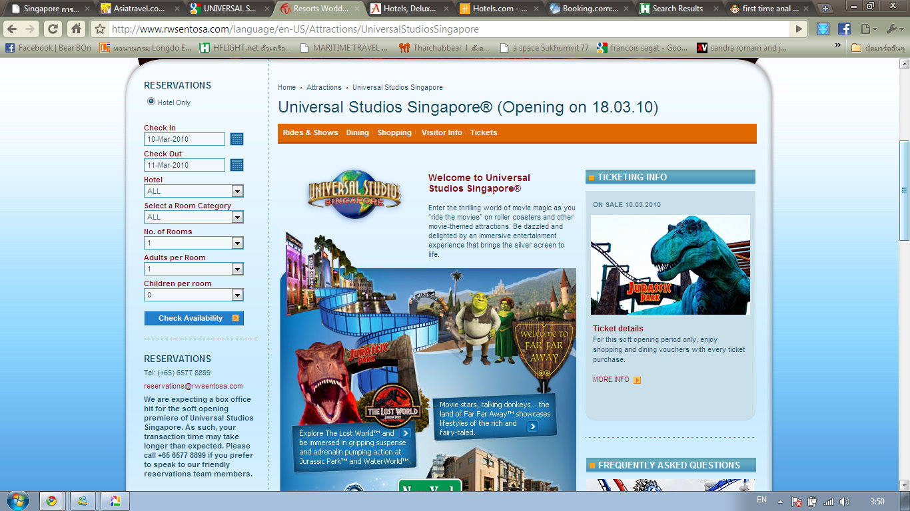Click the MORE INFO link
910x511 pixels.
(611, 379)
